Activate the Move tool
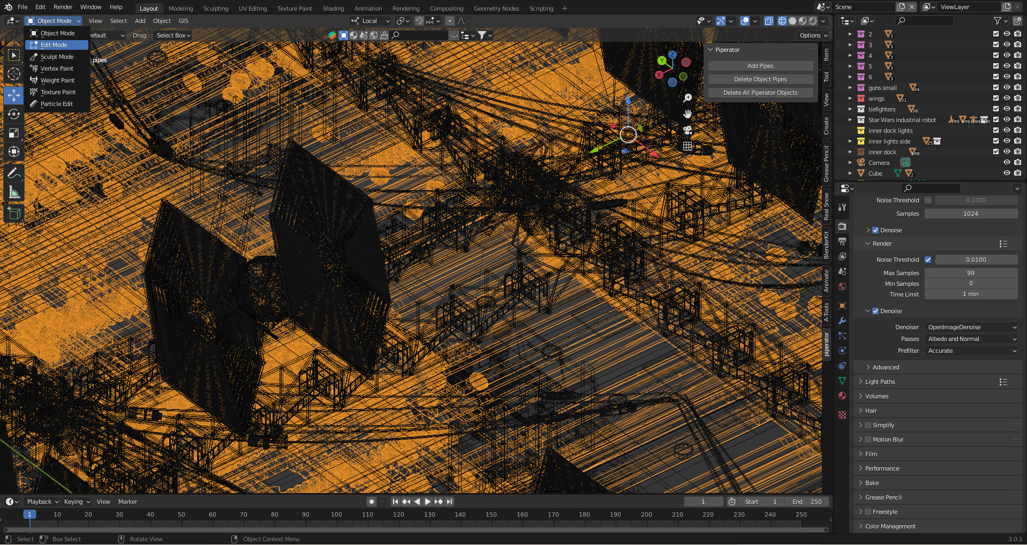 14,95
